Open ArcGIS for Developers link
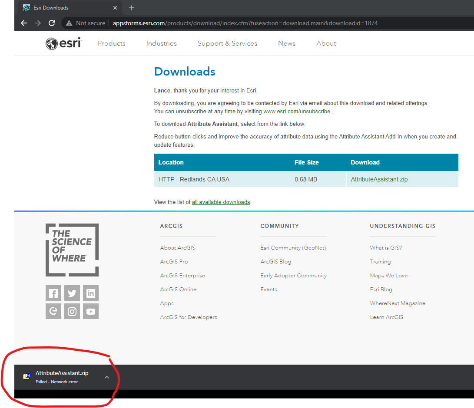Screen dimensions: 474x408 189,317
